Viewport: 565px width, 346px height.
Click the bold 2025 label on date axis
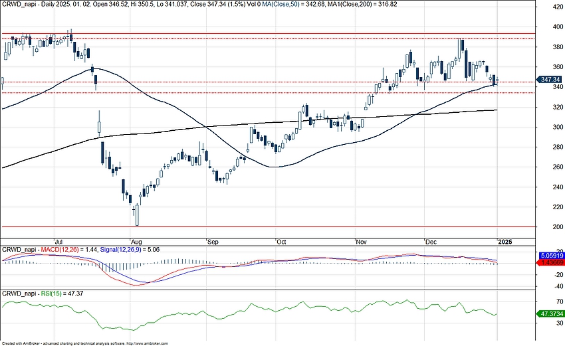(x=505, y=242)
